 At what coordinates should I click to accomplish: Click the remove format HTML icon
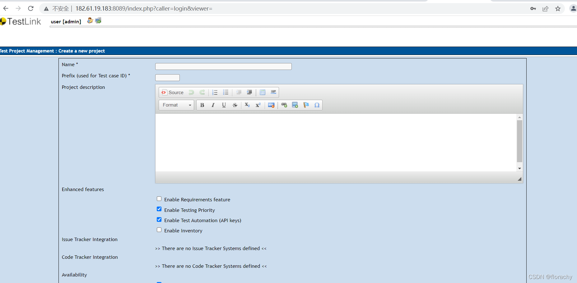click(x=271, y=105)
